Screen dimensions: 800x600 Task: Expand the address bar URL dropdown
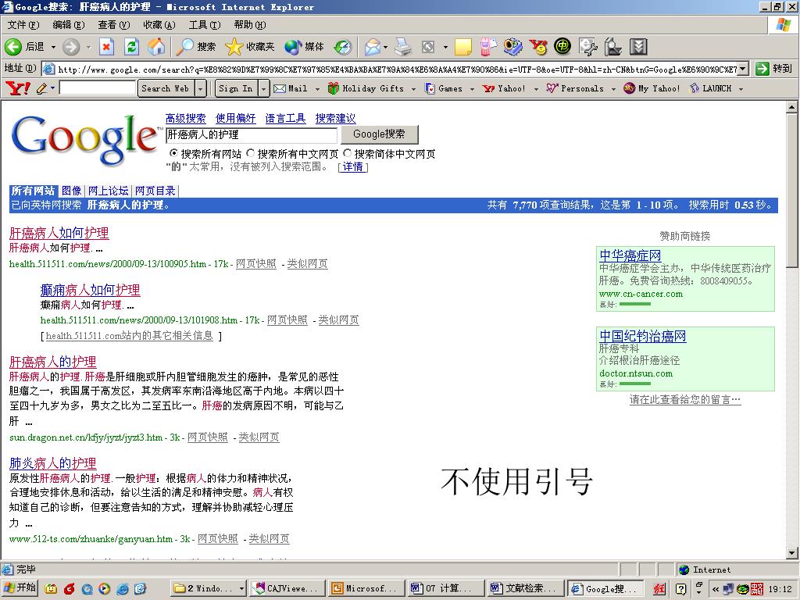tap(744, 69)
